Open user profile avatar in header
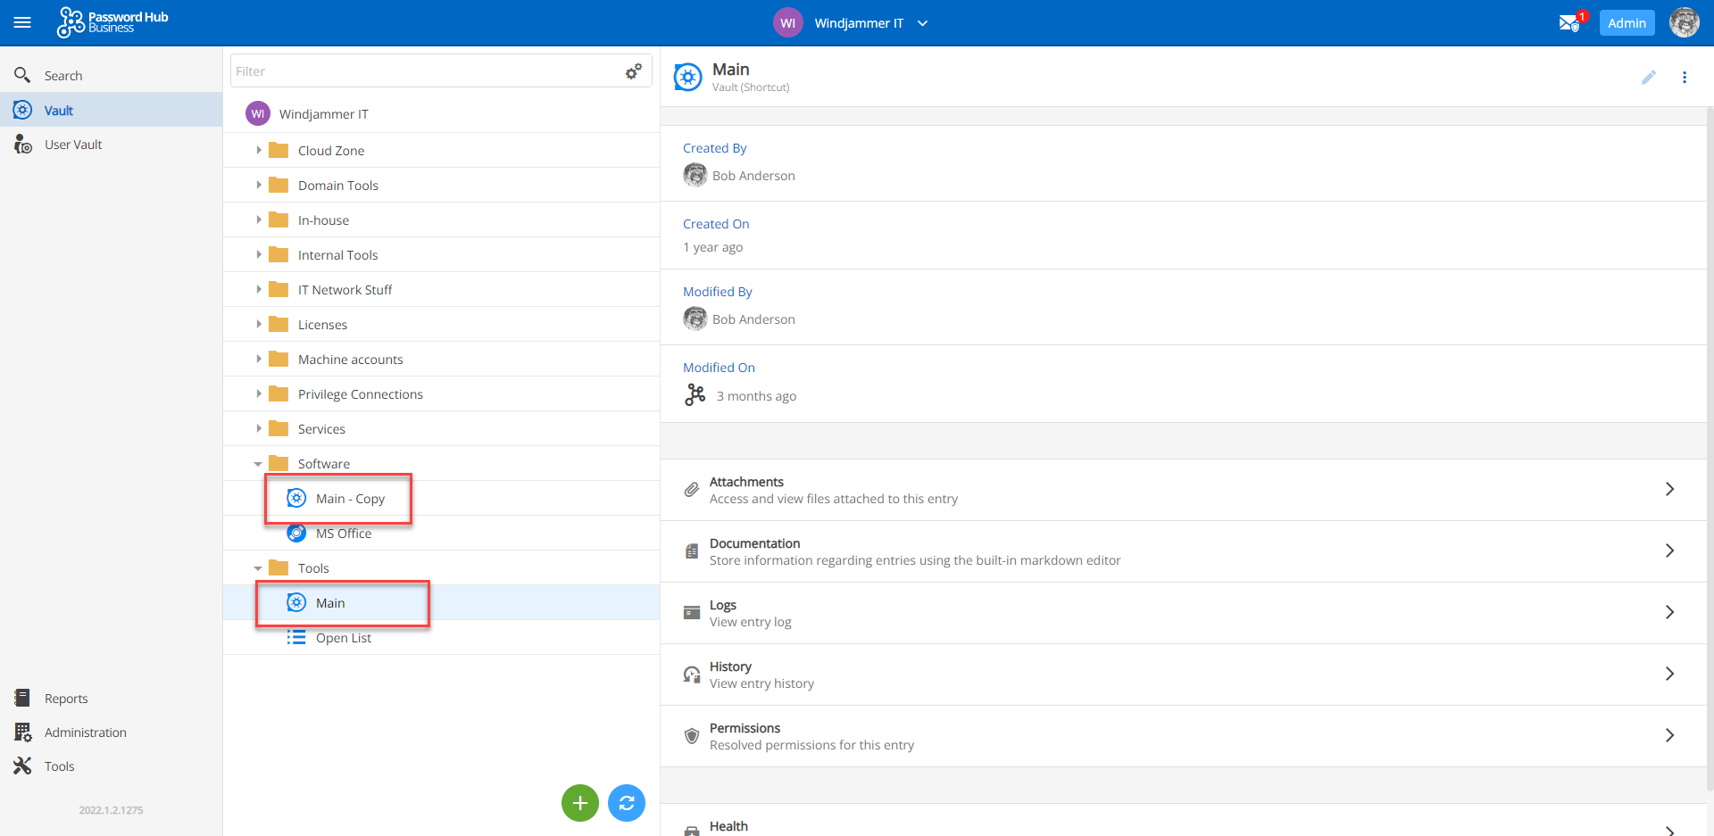This screenshot has height=836, width=1714. (x=1684, y=23)
